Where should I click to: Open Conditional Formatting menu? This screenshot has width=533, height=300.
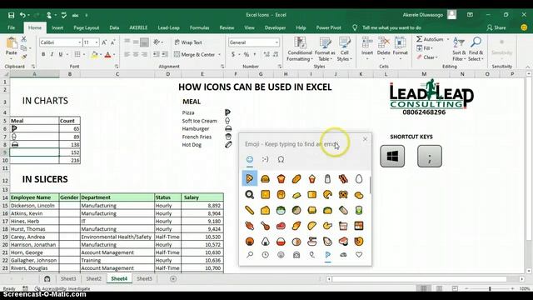pos(300,50)
